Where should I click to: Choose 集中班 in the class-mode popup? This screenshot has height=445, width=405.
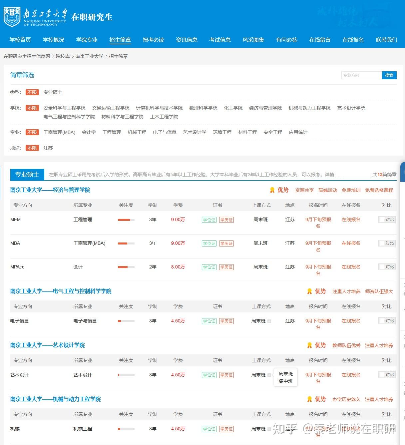click(286, 381)
